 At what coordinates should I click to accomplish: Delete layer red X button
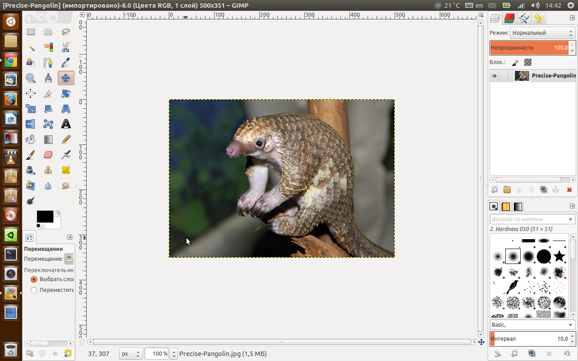coord(569,190)
